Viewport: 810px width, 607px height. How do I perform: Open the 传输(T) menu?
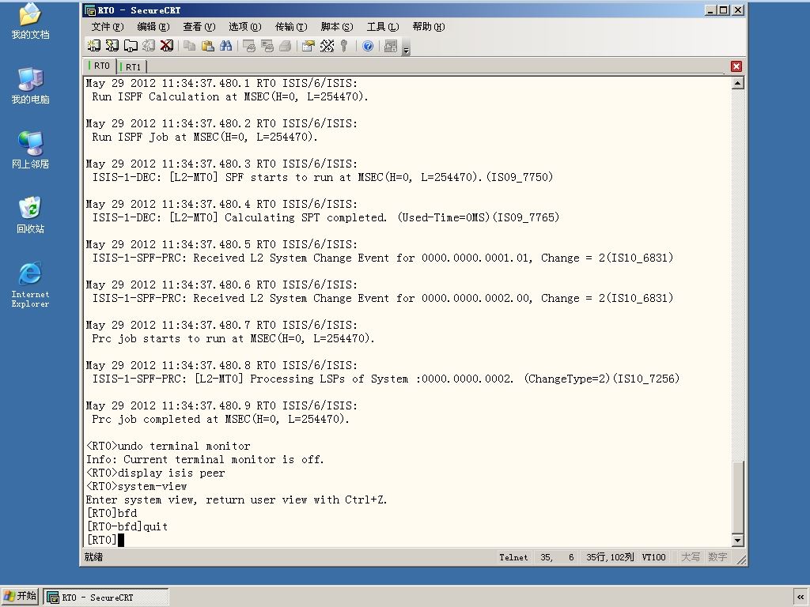tap(291, 26)
